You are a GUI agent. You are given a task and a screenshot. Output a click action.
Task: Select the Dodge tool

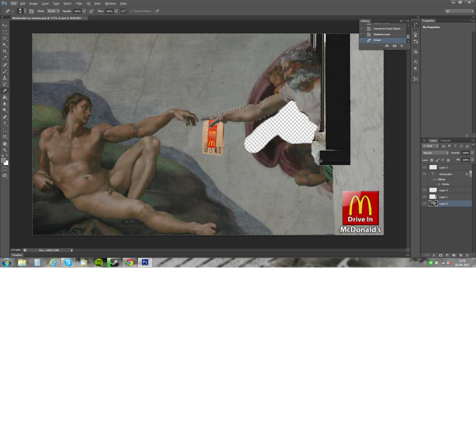5,110
